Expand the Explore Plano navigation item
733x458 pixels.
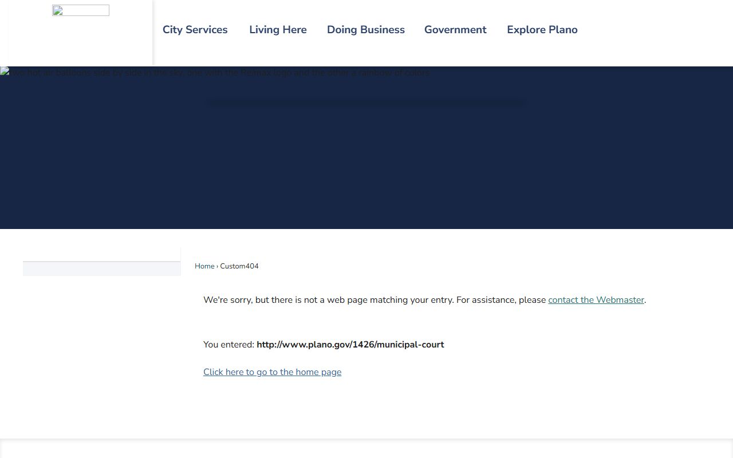(x=542, y=30)
